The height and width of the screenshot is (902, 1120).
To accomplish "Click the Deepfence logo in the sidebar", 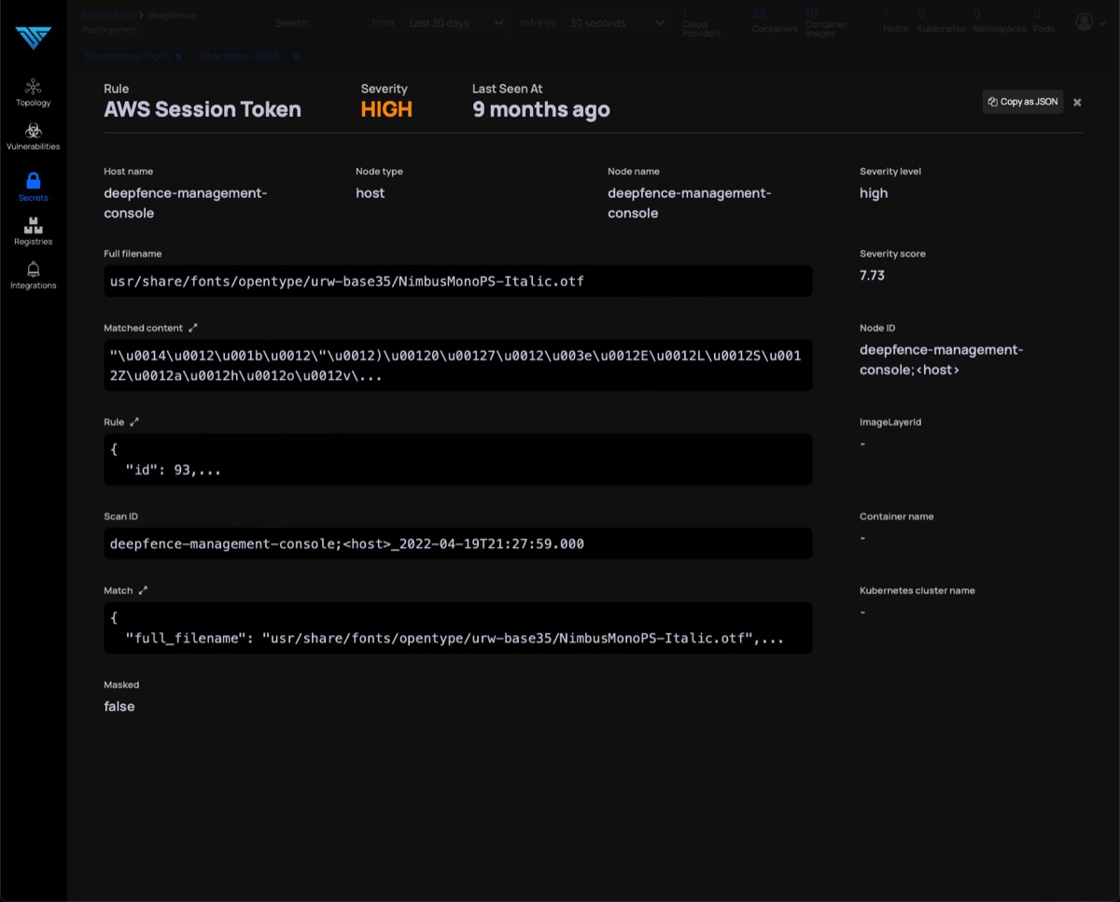I will pyautogui.click(x=34, y=38).
